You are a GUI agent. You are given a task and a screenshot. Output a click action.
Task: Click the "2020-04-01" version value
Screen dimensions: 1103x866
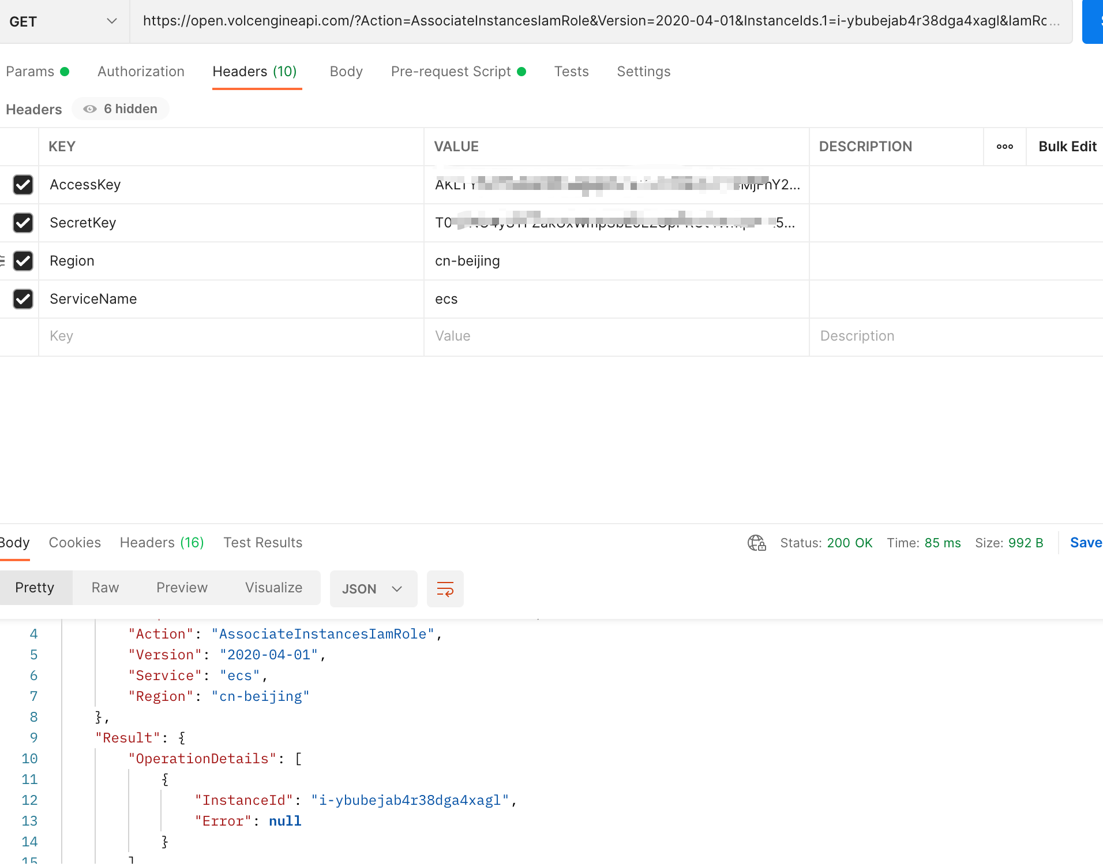(269, 655)
